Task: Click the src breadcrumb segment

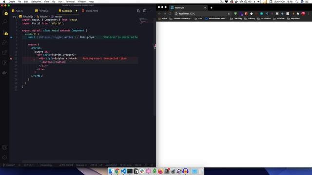Action: pos(14,16)
